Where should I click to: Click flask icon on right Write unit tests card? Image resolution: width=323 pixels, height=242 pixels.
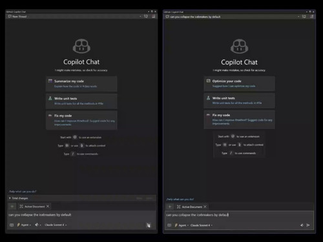208,98
